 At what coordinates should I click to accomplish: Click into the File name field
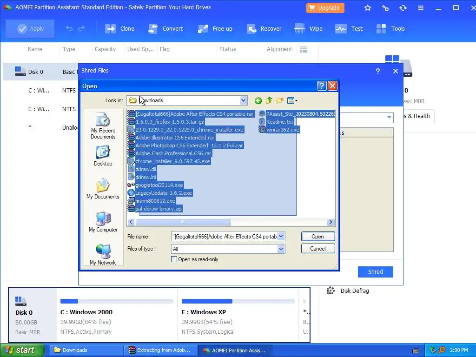coord(225,237)
